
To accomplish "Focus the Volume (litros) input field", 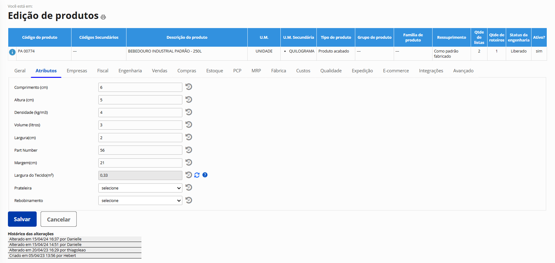I will click(x=140, y=125).
